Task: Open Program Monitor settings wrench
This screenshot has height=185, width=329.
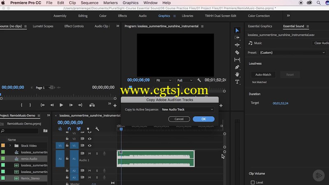Action: pos(199,80)
